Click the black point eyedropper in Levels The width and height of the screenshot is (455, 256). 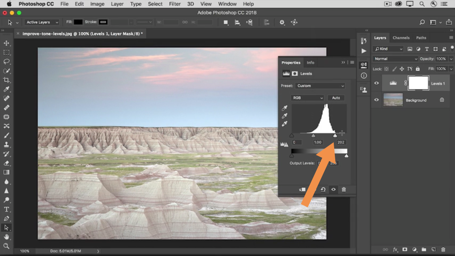(284, 108)
